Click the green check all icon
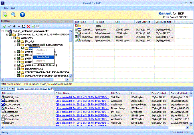The width and height of the screenshot is (194, 135). (5, 26)
